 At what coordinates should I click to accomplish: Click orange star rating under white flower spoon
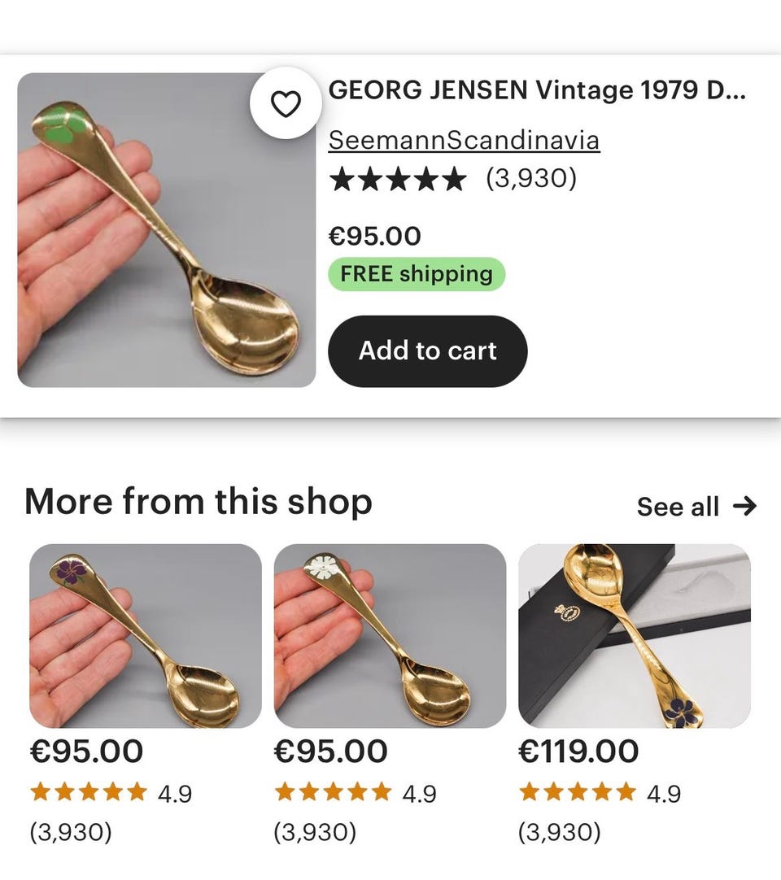pyautogui.click(x=333, y=792)
